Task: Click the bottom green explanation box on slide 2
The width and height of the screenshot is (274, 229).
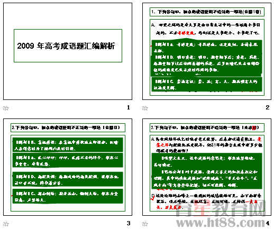Action: pos(207,84)
